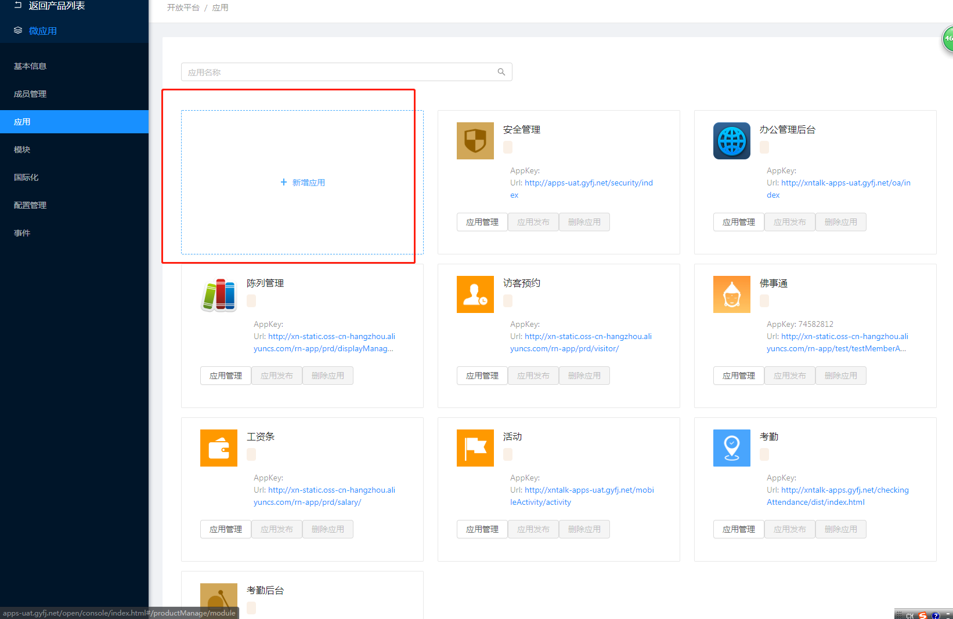Click 应用管理 for 佛事通
The height and width of the screenshot is (619, 953).
739,376
